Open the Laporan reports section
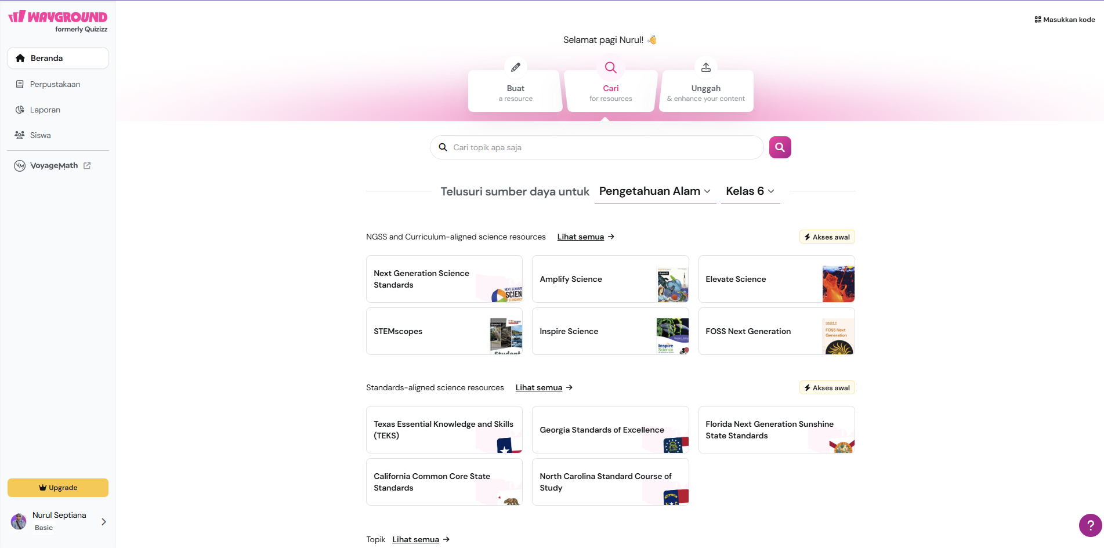The width and height of the screenshot is (1104, 548). [x=45, y=110]
